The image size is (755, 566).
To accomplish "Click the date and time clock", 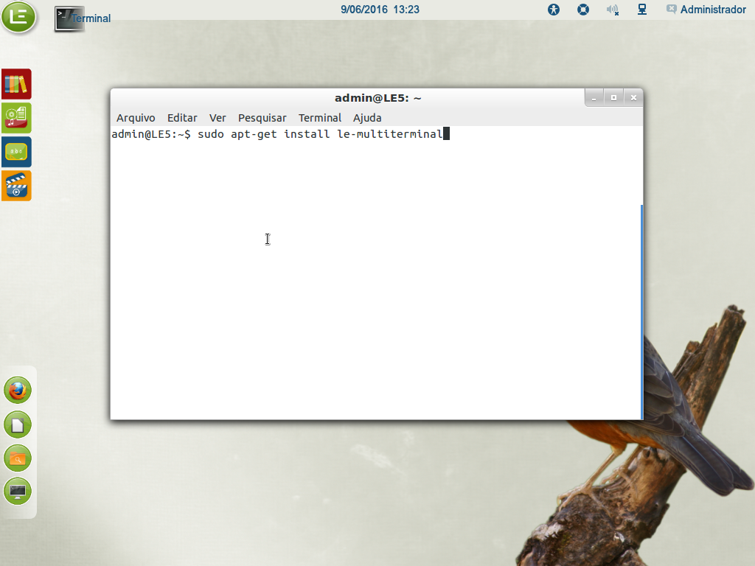I will coord(380,10).
